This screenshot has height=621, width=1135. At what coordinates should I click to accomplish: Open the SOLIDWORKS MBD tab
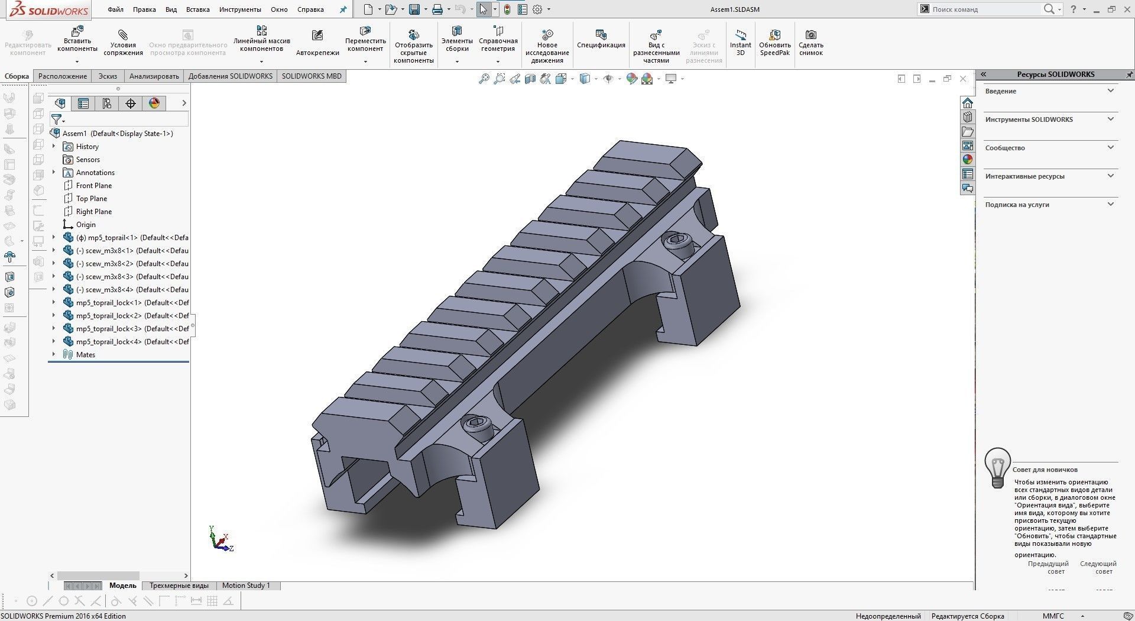(312, 76)
